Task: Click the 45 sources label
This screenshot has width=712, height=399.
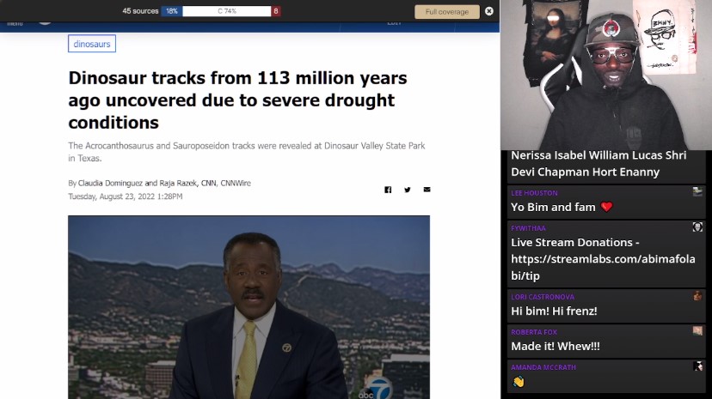Action: click(140, 11)
